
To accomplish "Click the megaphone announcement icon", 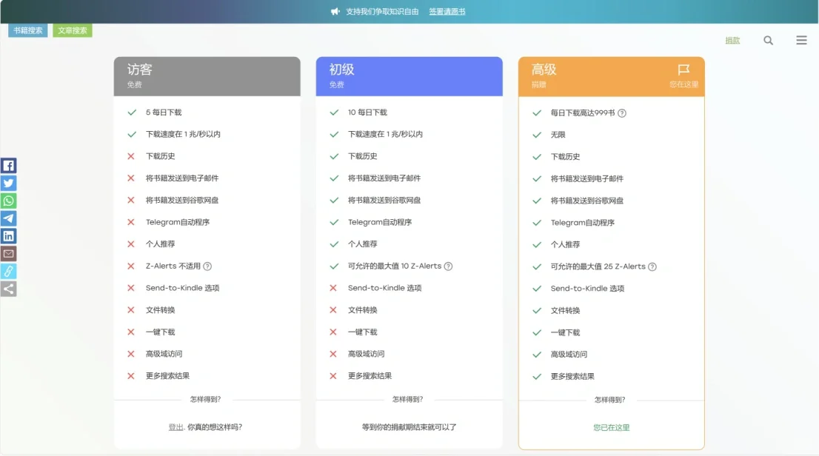I will [x=335, y=12].
